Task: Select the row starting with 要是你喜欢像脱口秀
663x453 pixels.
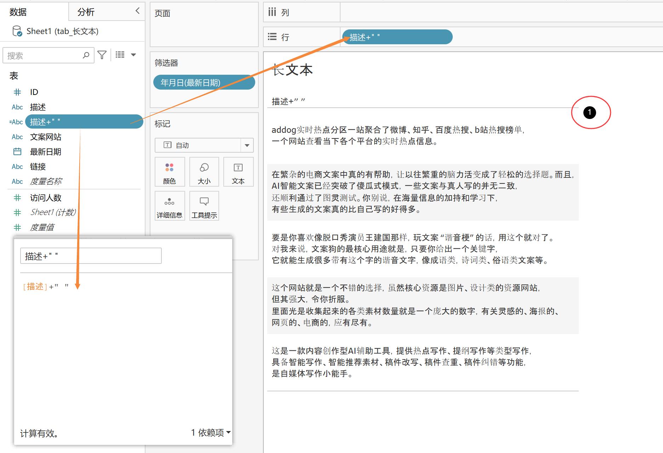Action: pos(423,249)
